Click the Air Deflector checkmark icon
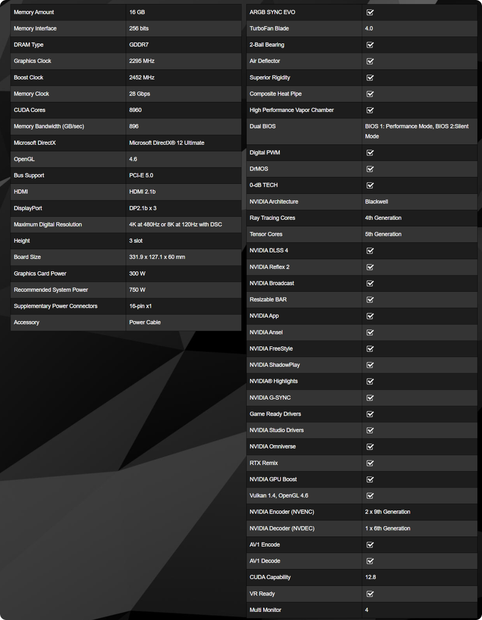This screenshot has height=620, width=482. pyautogui.click(x=370, y=61)
